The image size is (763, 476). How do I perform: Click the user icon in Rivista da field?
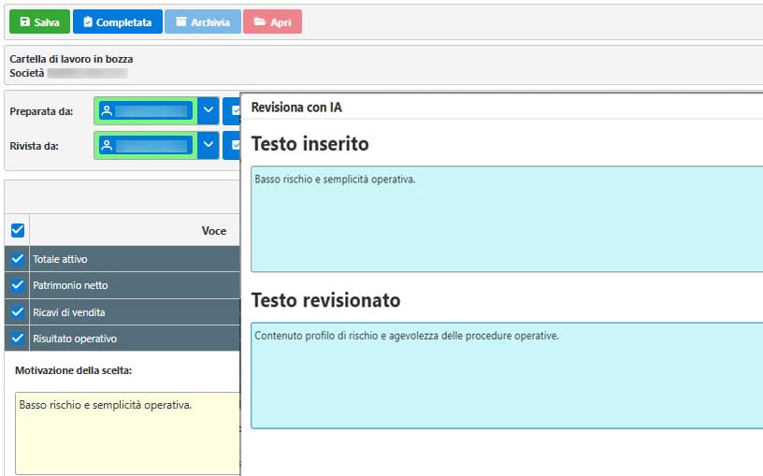click(107, 146)
